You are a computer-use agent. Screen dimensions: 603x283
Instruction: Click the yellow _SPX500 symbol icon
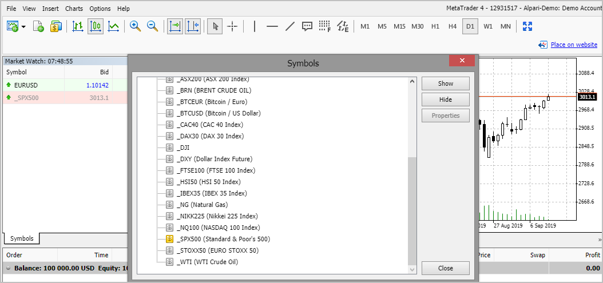coord(169,239)
